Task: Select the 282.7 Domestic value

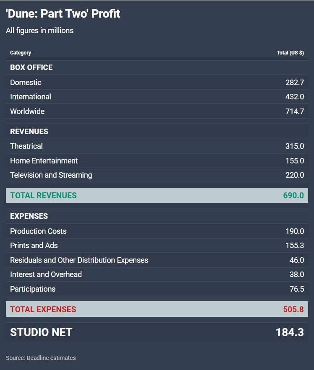Action: coord(295,83)
